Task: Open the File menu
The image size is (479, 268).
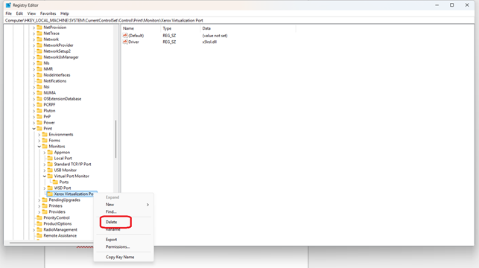Action: (8, 13)
